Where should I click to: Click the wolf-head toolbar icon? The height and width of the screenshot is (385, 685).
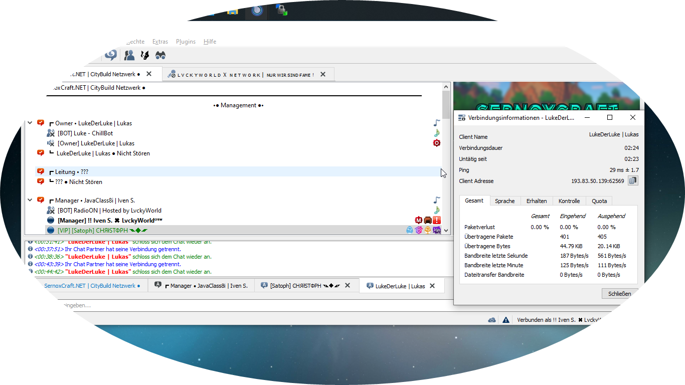(145, 55)
